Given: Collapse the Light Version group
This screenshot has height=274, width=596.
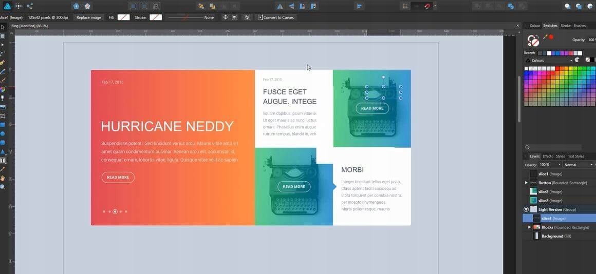Looking at the screenshot, I should click(526, 209).
